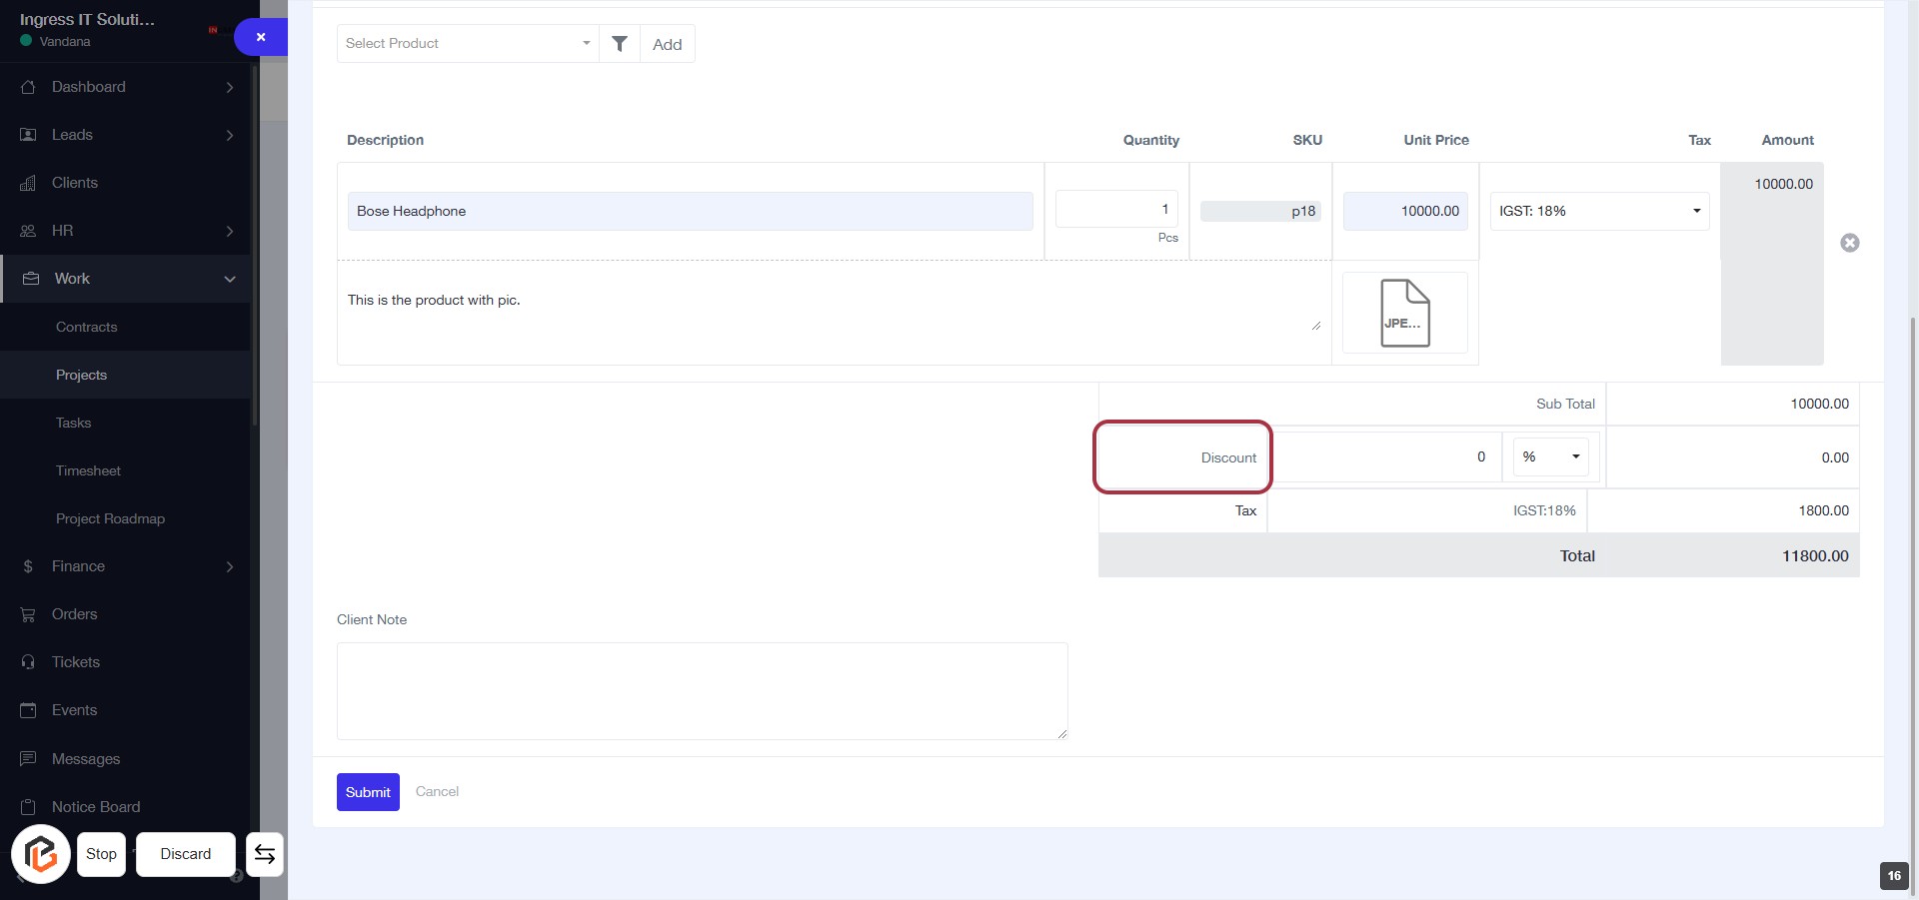The image size is (1919, 900).
Task: Click the swap arrows recorder icon
Action: pos(265,854)
